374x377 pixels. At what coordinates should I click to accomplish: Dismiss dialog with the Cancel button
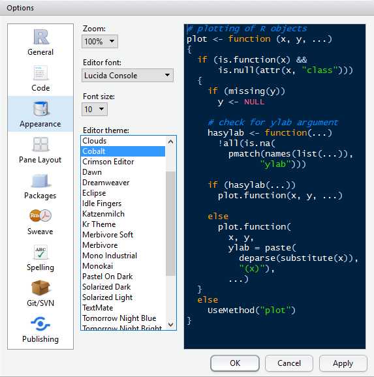pos(289,363)
